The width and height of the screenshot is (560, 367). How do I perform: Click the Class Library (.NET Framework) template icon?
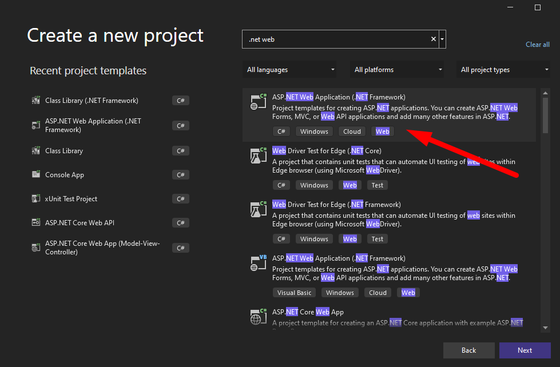[x=35, y=101]
